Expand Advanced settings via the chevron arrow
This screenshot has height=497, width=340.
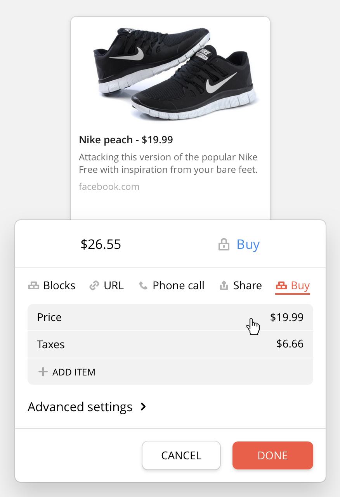click(143, 407)
